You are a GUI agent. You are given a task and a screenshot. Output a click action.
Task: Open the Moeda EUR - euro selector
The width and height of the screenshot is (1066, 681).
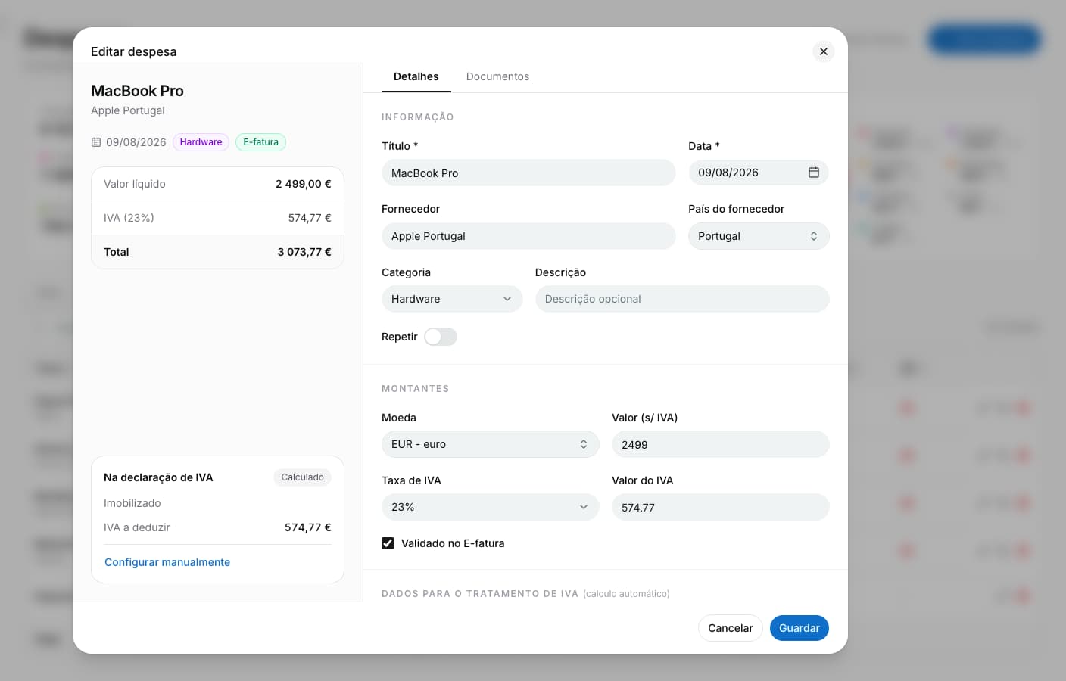491,444
